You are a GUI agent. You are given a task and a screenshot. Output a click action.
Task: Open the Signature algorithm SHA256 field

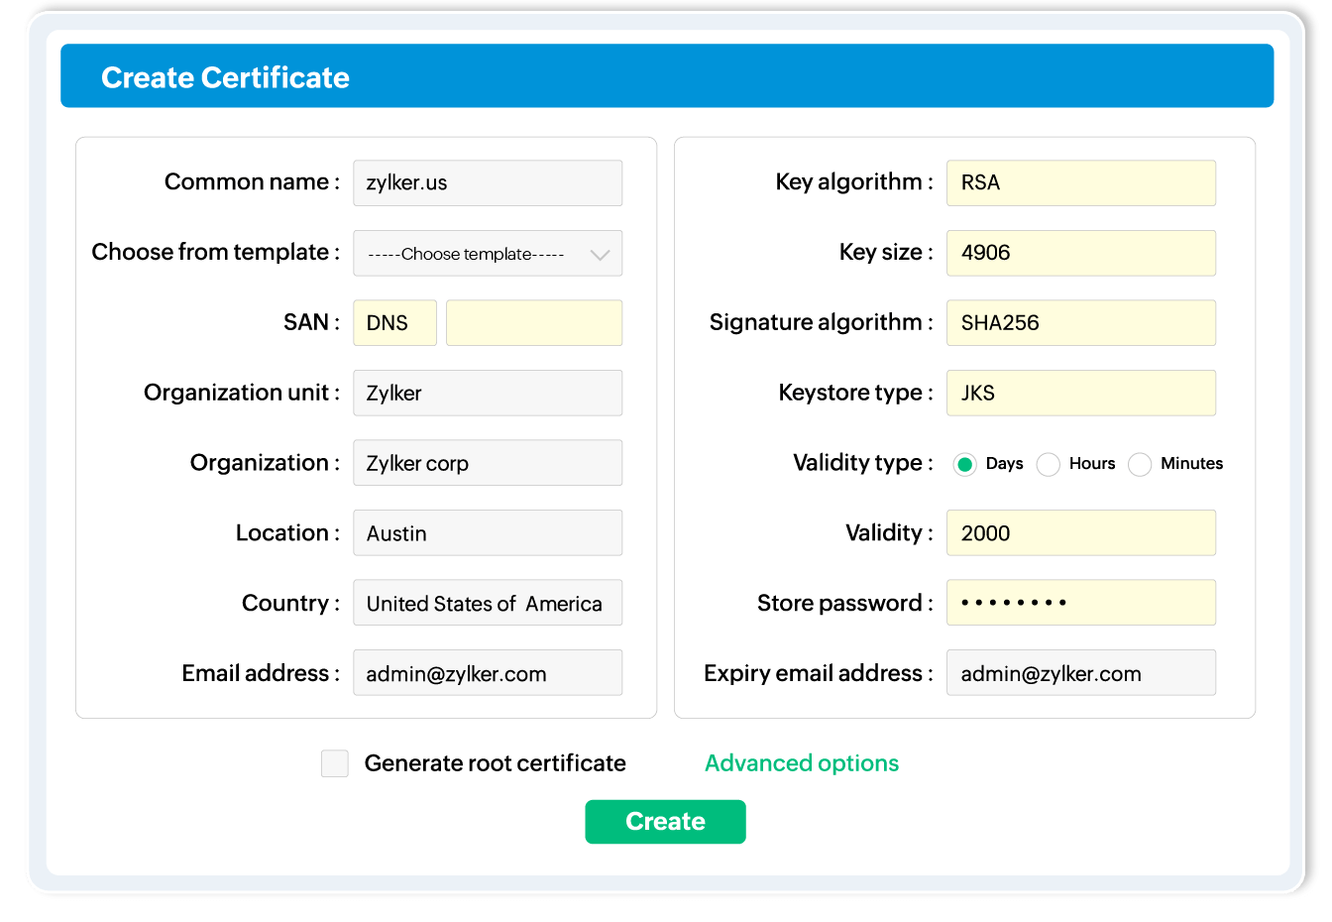(1080, 323)
